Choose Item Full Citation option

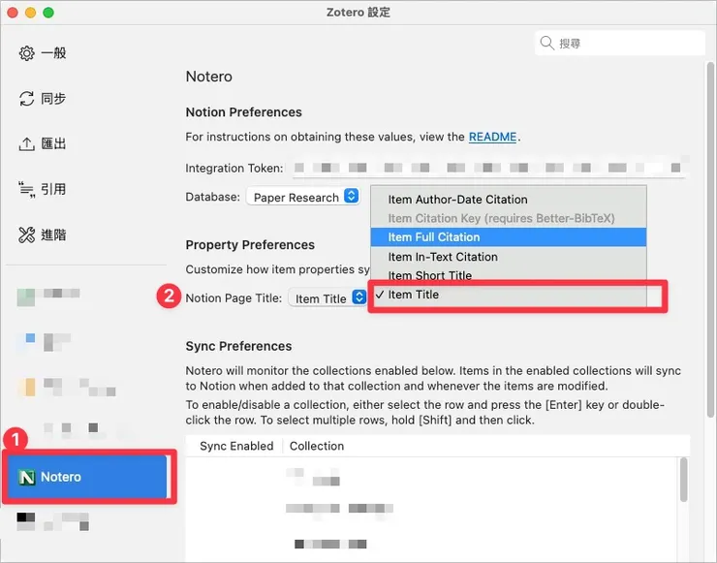click(x=509, y=236)
